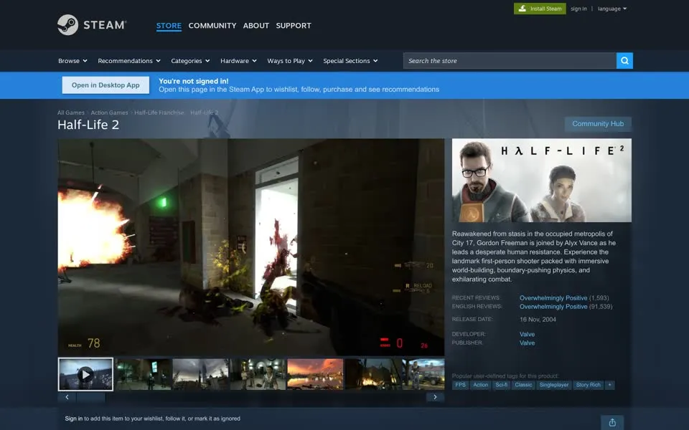Open the Half-Life Franchise breadcrumb
Screen dimensions: 689x430
click(x=159, y=113)
